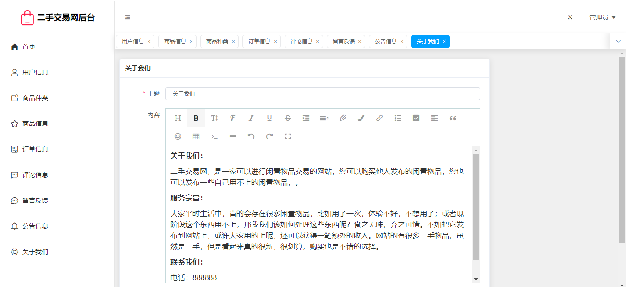The image size is (626, 287).
Task: Undo the last edit
Action: pos(251,136)
